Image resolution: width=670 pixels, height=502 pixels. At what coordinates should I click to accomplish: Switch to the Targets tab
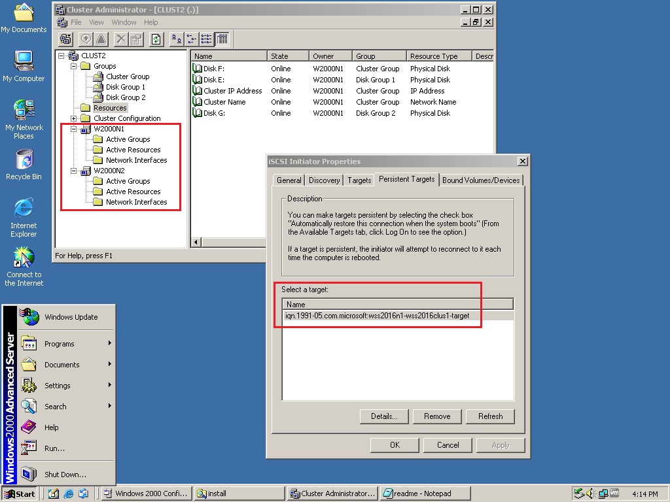359,180
